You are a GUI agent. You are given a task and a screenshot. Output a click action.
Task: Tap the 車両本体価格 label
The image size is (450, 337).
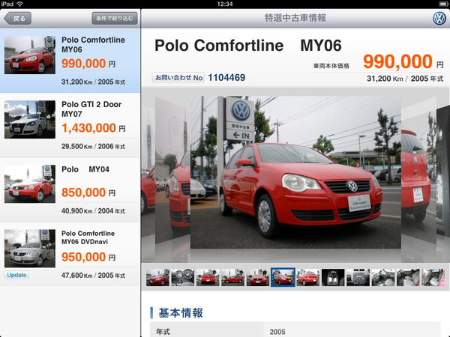coord(331,66)
